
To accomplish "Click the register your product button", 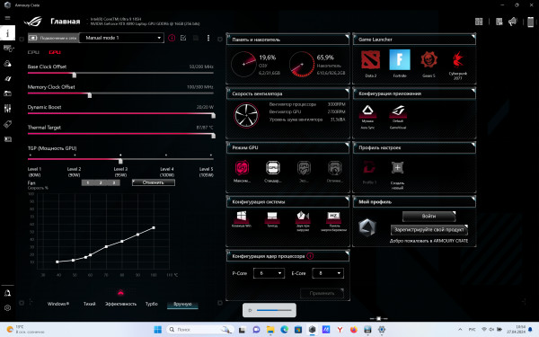I will [429, 229].
